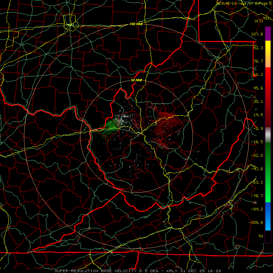Click the 50 NMI range ring label
The height and width of the screenshot is (273, 273).
point(136,80)
